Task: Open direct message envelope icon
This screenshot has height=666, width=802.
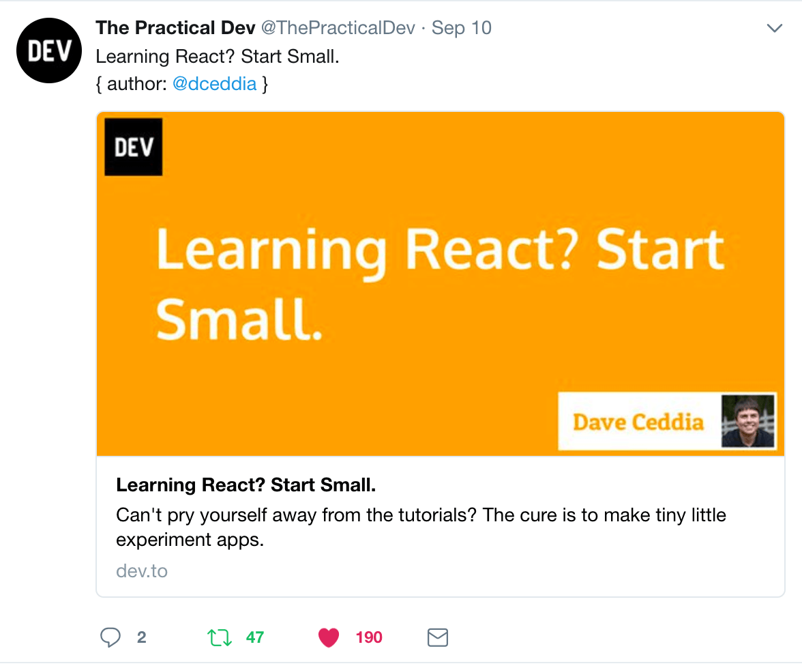Action: [438, 637]
